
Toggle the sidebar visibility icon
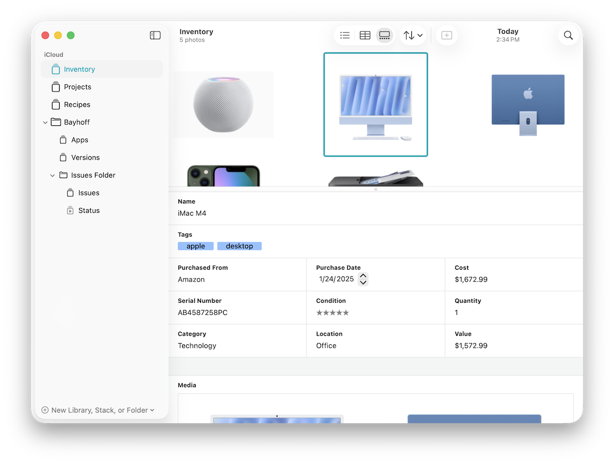(x=155, y=35)
